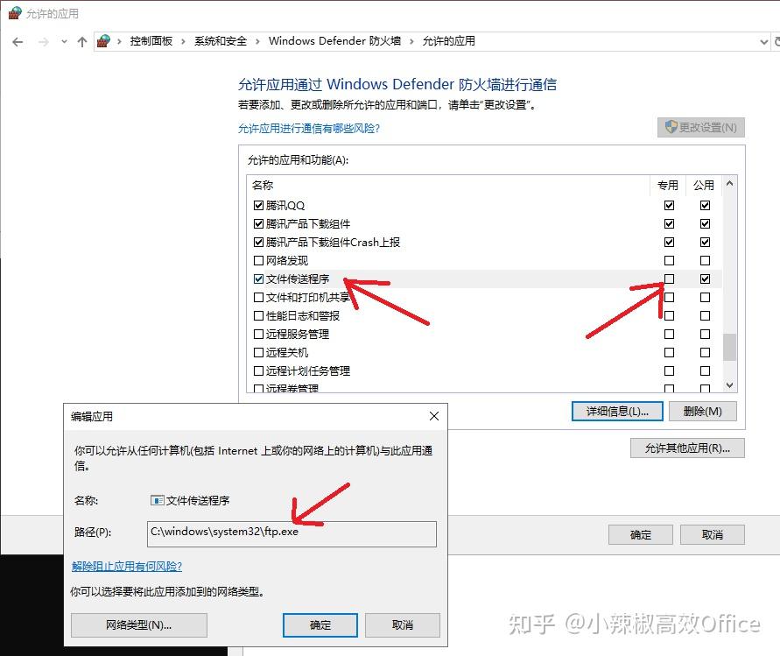Open 详细信息(L)... button
Screen dimensions: 780x656
click(x=617, y=411)
